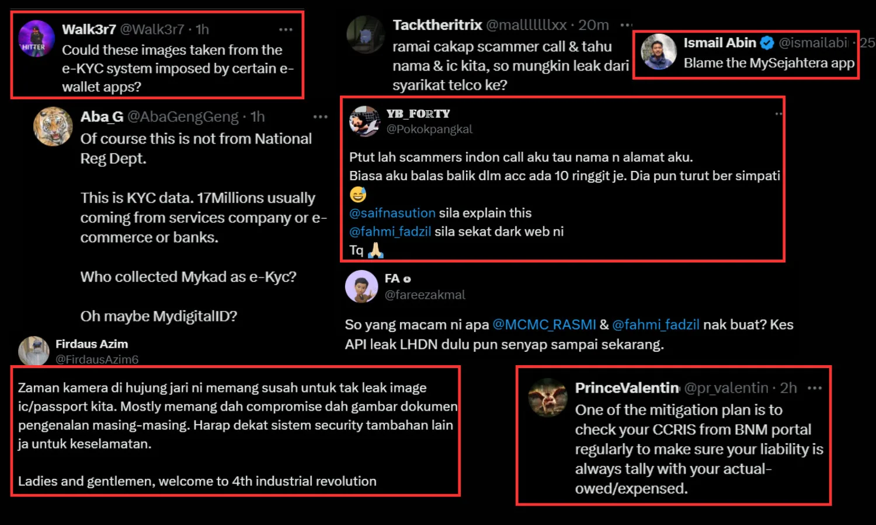Click three-dot menu on Tacktheritrix's tweet

click(626, 25)
